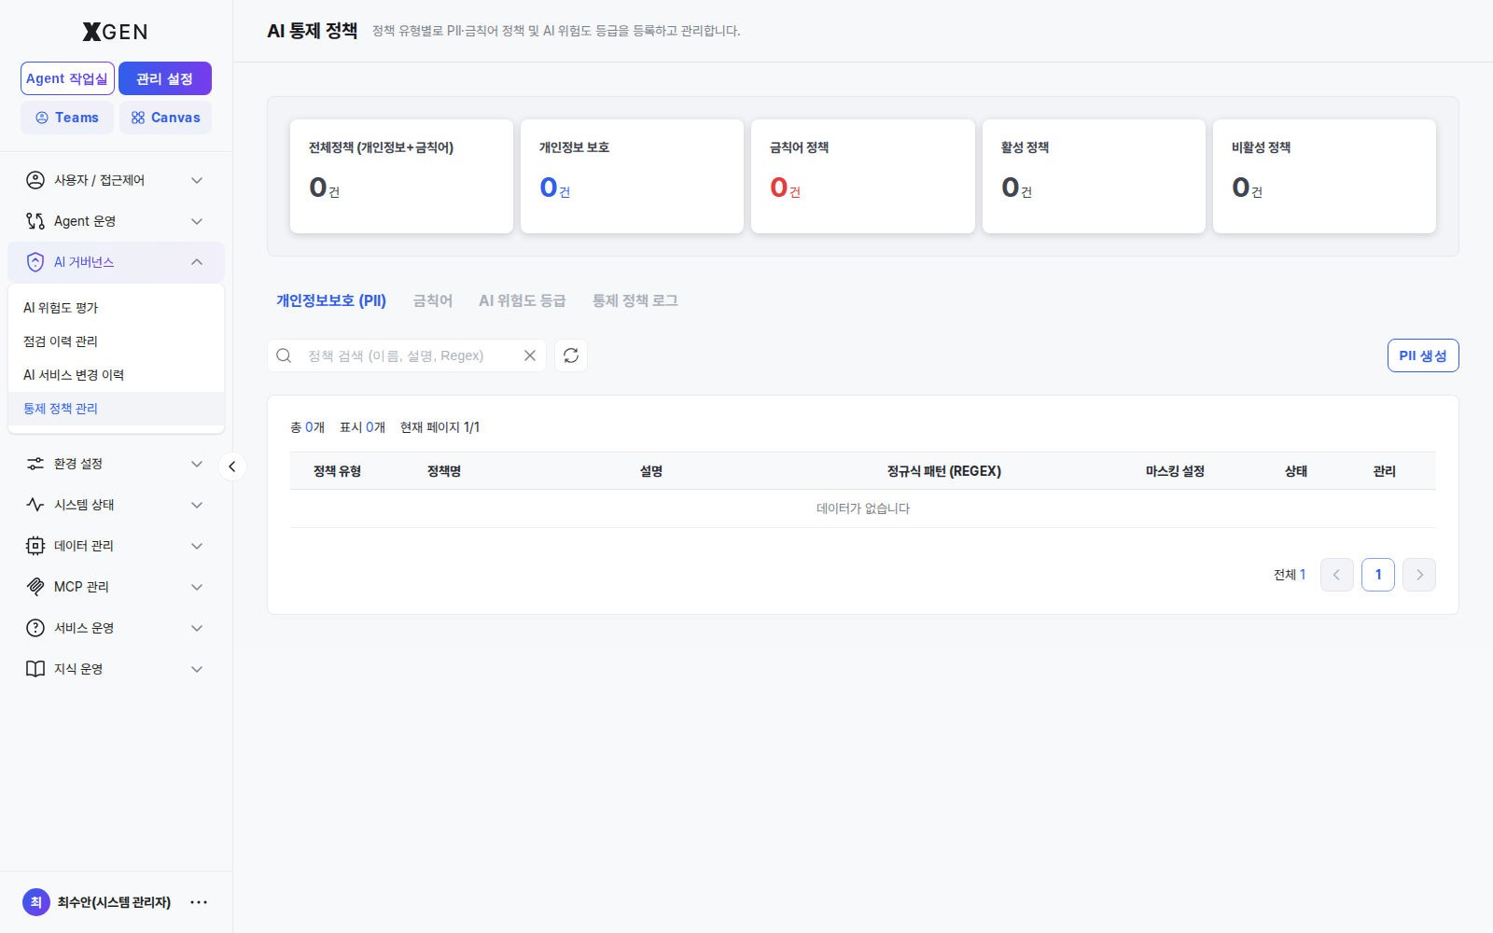
Task: Click the 정책명 column header
Action: tap(444, 471)
